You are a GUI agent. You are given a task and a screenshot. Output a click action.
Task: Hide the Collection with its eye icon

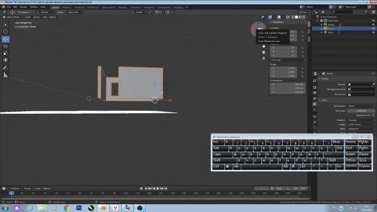click(x=373, y=21)
